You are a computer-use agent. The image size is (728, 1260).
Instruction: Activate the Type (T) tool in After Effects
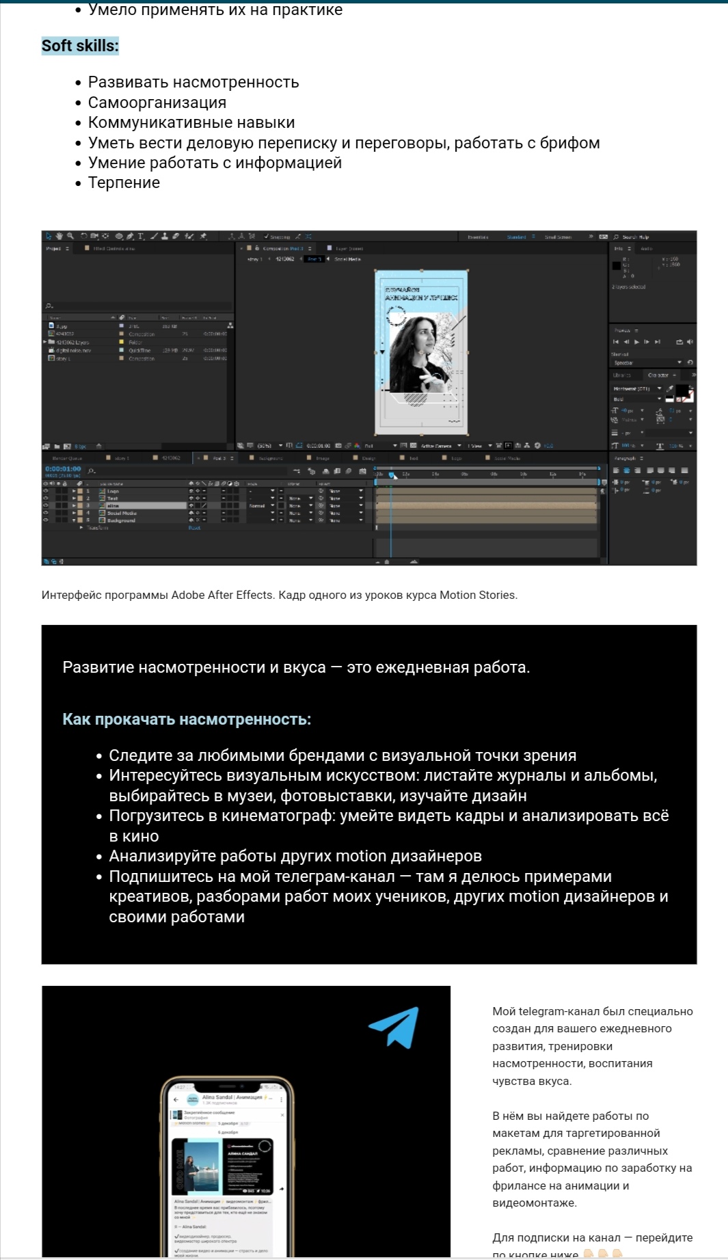coord(140,237)
